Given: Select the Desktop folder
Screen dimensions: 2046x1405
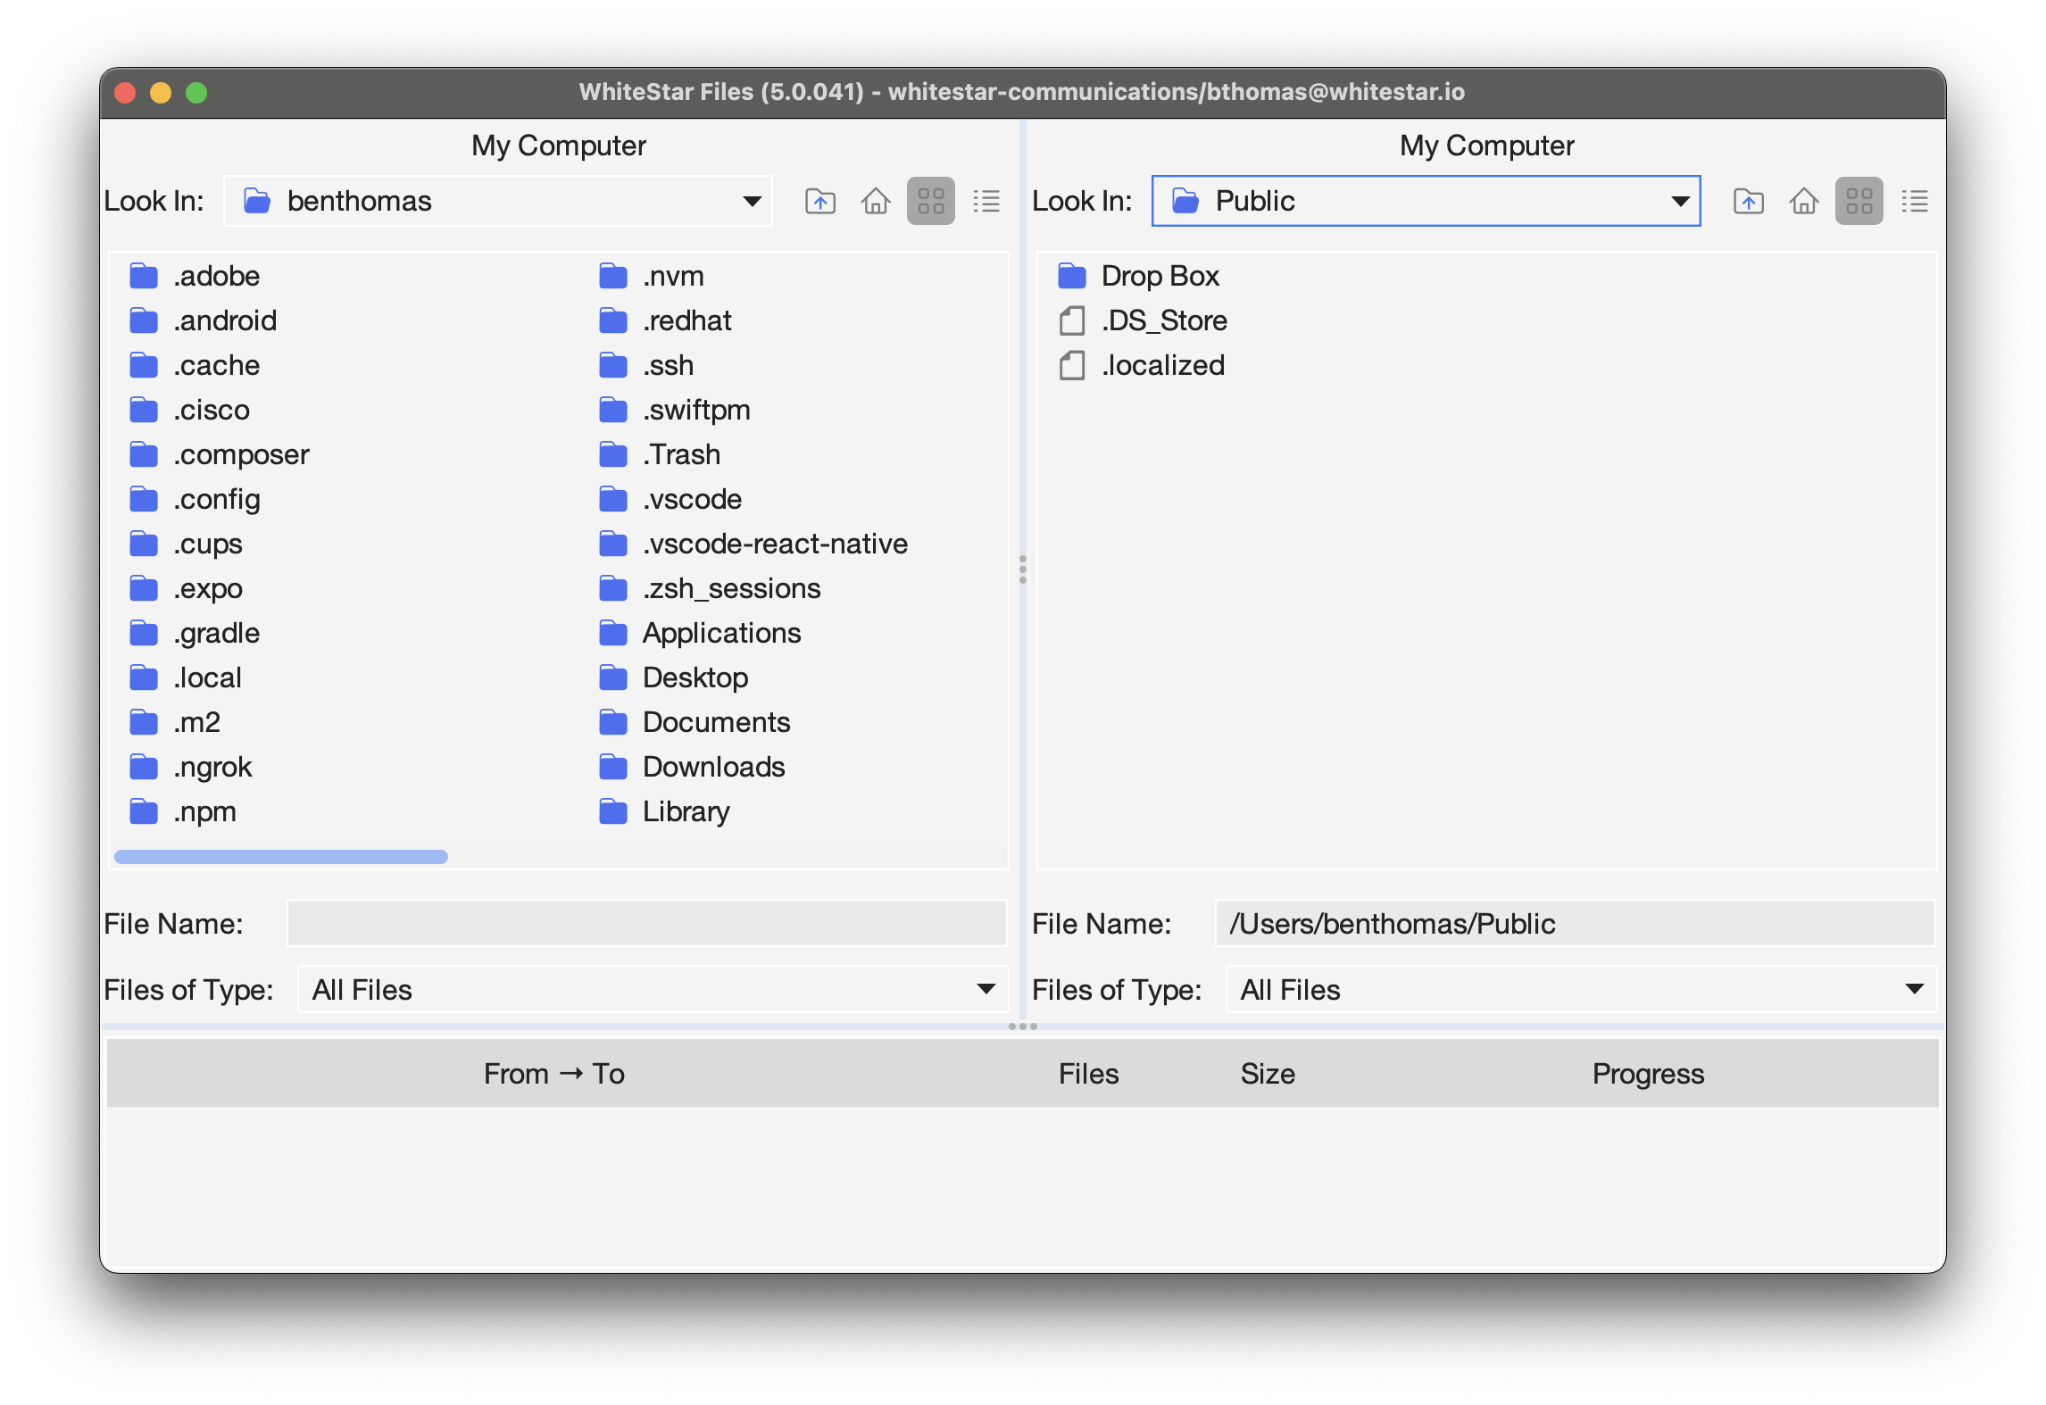Looking at the screenshot, I should pyautogui.click(x=674, y=678).
